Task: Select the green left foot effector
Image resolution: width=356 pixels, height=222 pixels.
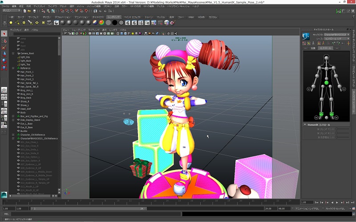Action: pos(332,114)
